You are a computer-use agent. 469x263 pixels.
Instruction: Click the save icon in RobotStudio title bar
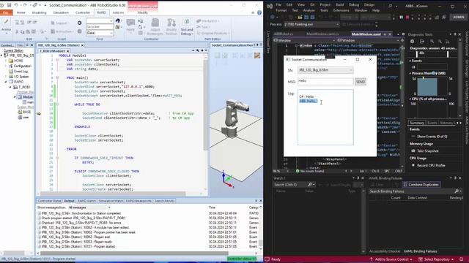pyautogui.click(x=10, y=5)
